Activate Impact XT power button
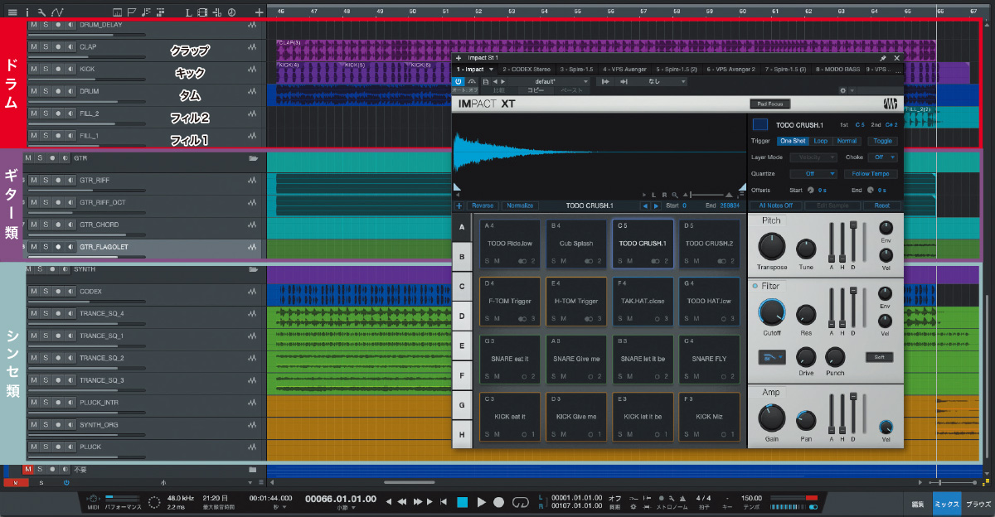Viewport: 995px width, 517px height. [459, 81]
